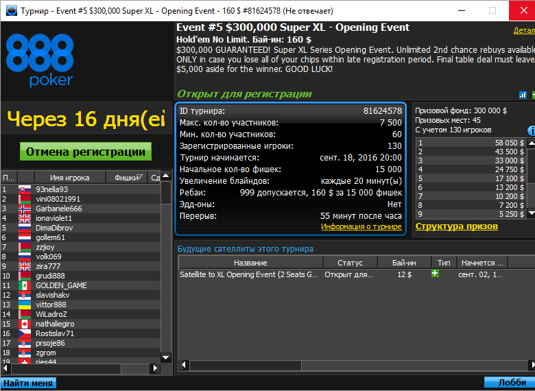Click the flag beside slavishakv
Image resolution: width=535 pixels, height=391 pixels.
coord(25,295)
